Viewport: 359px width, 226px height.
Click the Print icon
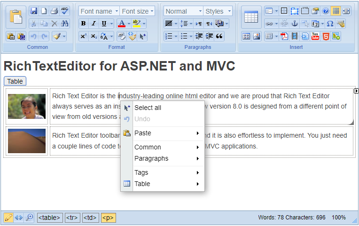[54, 11]
